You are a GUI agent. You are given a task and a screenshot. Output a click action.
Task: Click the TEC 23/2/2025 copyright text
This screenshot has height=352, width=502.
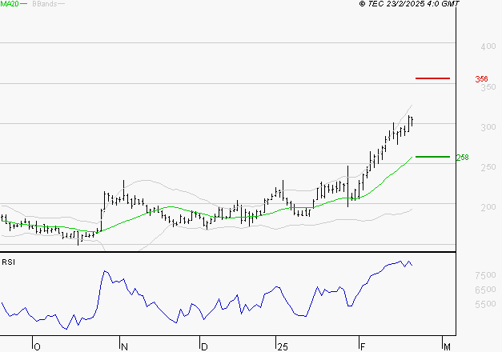click(x=409, y=4)
